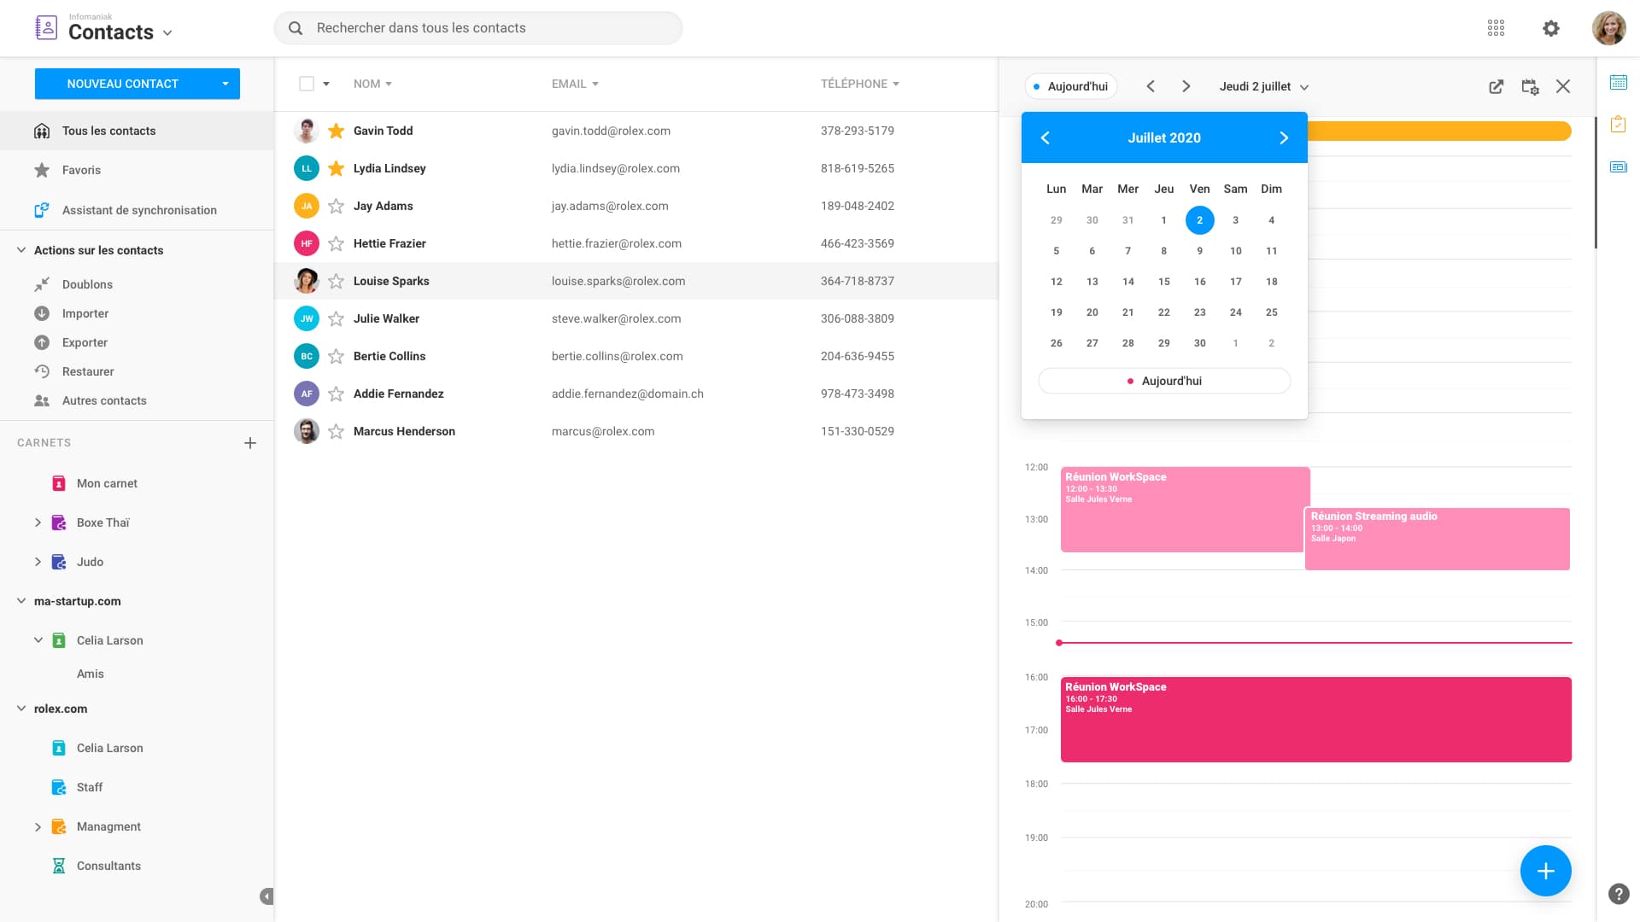Open the pink Réunion Streaming audio event
Image resolution: width=1640 pixels, height=922 pixels.
click(x=1437, y=540)
